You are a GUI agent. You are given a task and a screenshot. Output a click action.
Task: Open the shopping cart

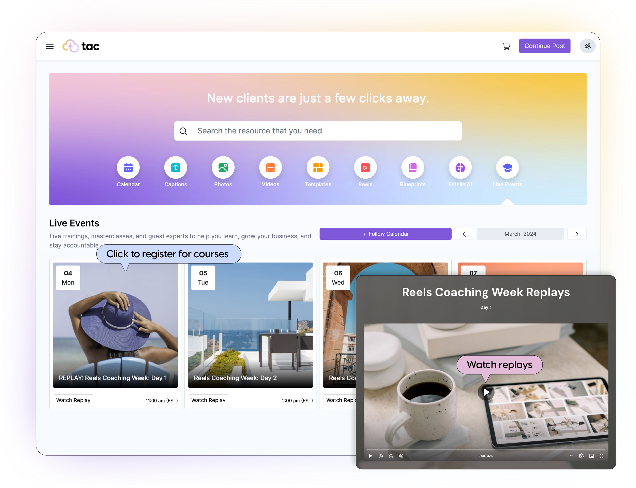pyautogui.click(x=506, y=46)
